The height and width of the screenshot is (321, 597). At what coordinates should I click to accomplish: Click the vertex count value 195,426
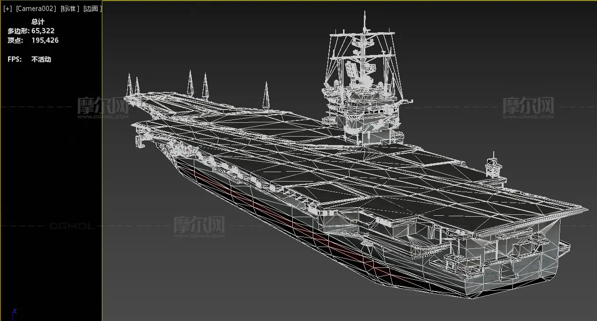pos(45,40)
